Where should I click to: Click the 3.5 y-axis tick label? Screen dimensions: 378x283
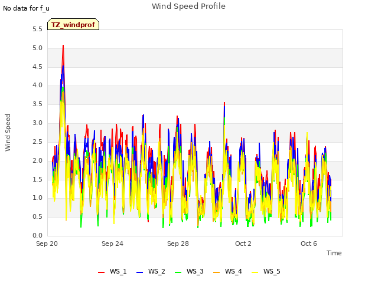[37, 104]
